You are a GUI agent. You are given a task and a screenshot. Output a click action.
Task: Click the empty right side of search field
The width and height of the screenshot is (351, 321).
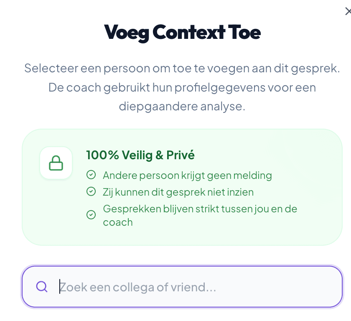(x=292, y=287)
